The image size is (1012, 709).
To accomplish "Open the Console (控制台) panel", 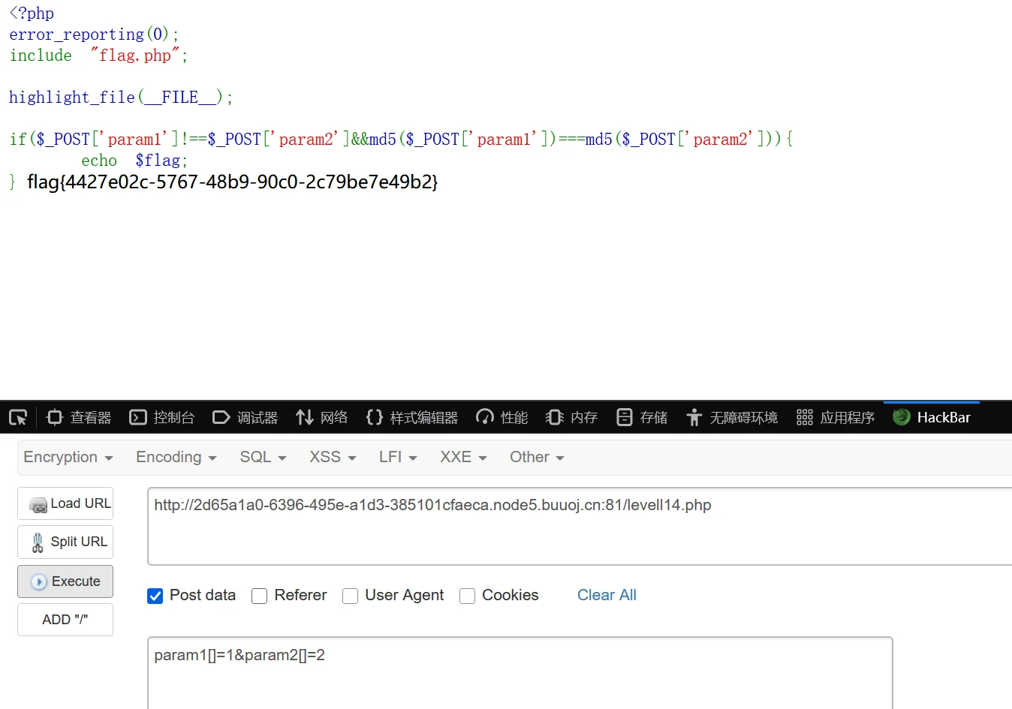I will 162,417.
